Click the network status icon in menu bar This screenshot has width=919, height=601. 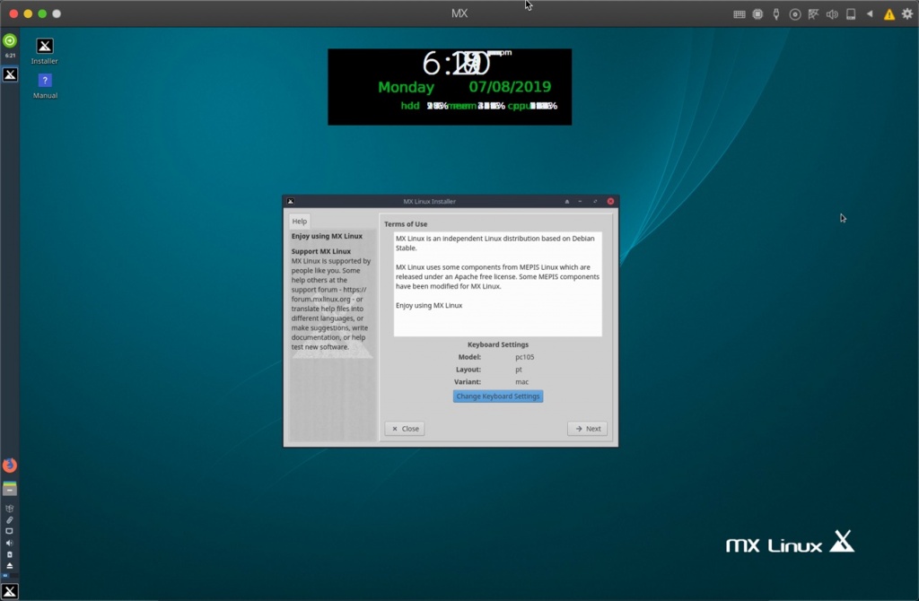click(x=813, y=13)
